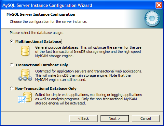Click the Transactional Database icon with control buttons
Image resolution: width=164 pixels, height=126 pixels.
click(x=25, y=75)
